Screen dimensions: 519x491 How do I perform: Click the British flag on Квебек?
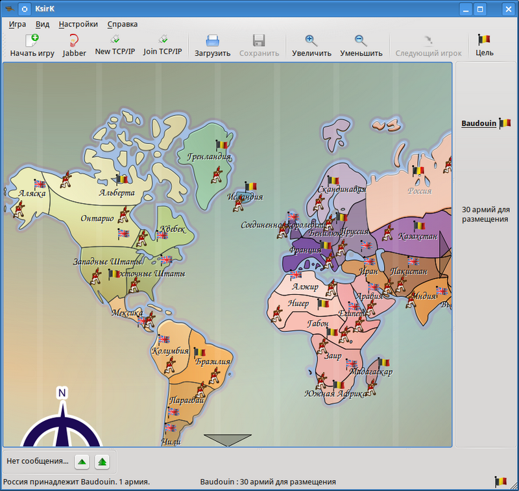(162, 235)
